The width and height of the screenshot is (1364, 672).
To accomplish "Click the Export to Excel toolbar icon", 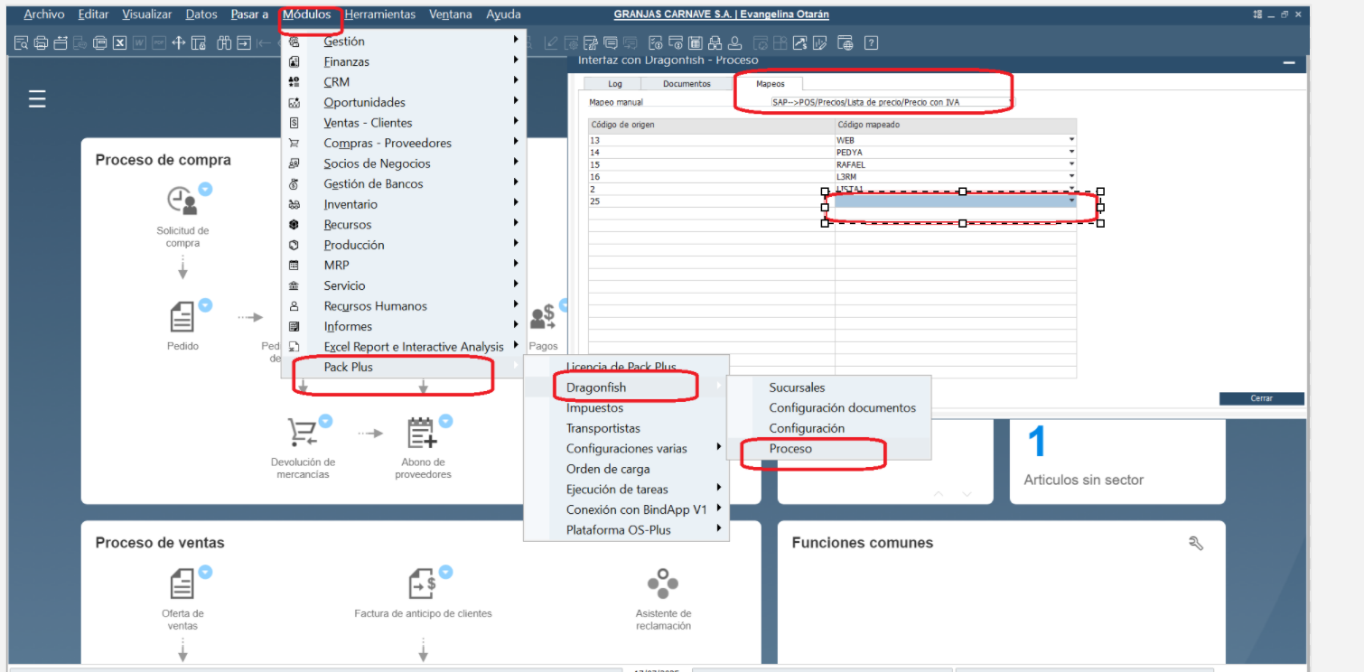I will (x=119, y=42).
